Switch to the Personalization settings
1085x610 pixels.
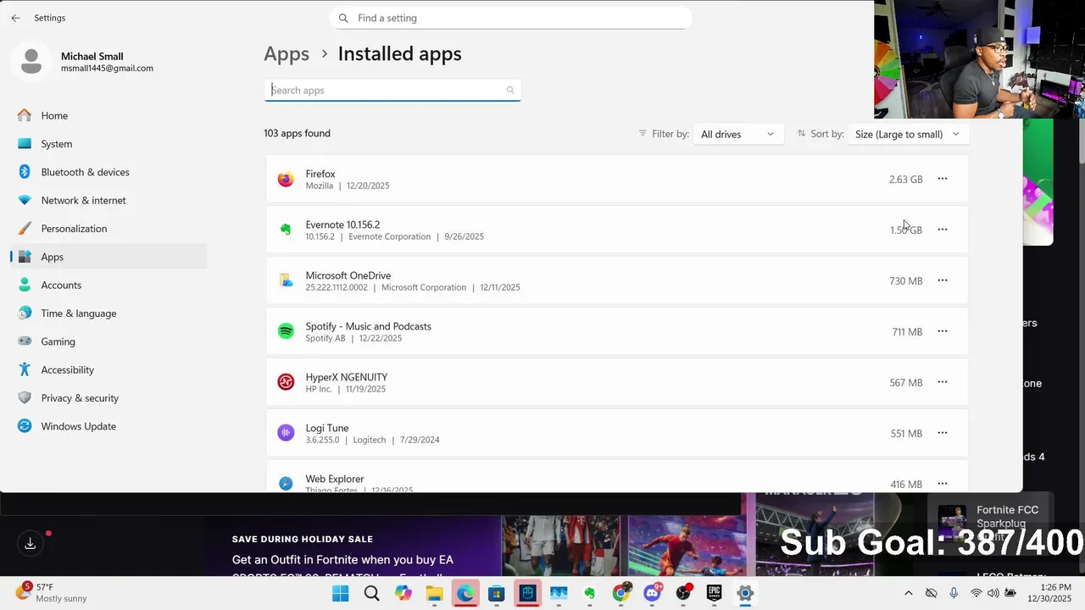click(x=108, y=229)
